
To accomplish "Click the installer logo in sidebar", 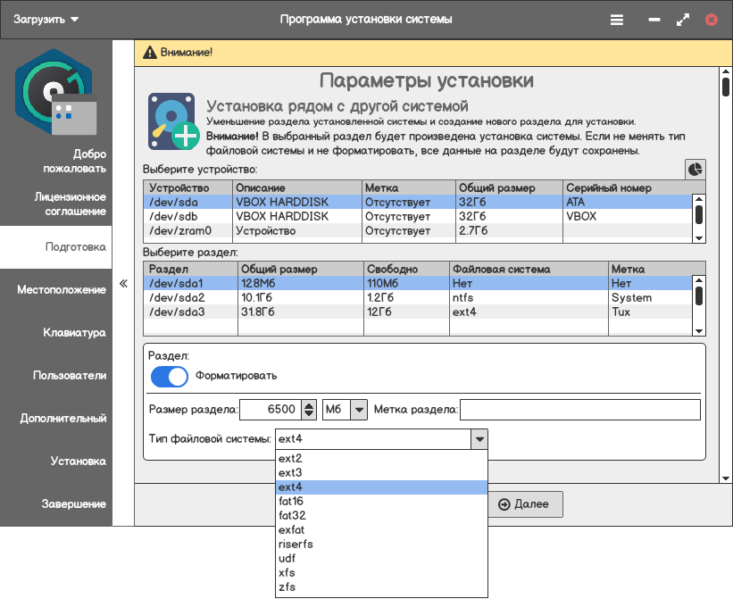I will click(55, 91).
